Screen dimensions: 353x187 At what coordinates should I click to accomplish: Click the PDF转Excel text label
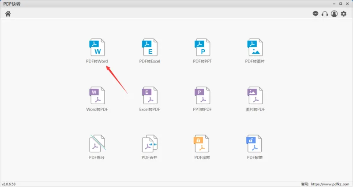point(150,61)
